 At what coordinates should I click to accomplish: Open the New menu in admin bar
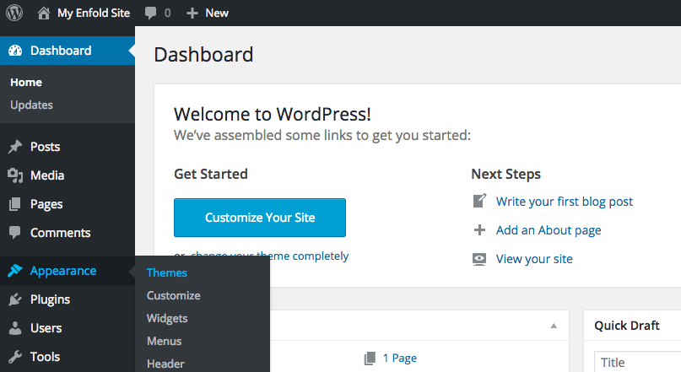pyautogui.click(x=217, y=13)
